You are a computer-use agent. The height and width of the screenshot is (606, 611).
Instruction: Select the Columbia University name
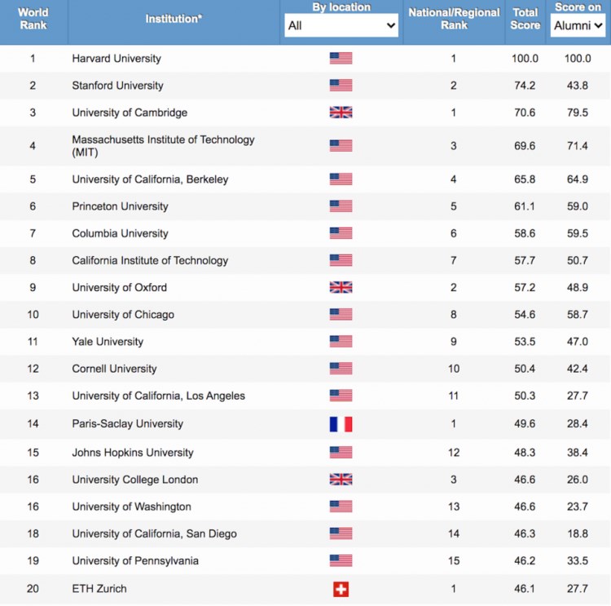(120, 233)
